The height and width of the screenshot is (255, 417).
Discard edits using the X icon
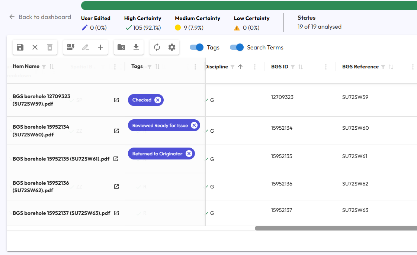(x=35, y=47)
